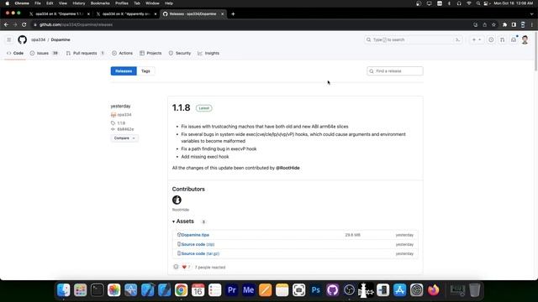Open Firefox from the dock

[434, 290]
